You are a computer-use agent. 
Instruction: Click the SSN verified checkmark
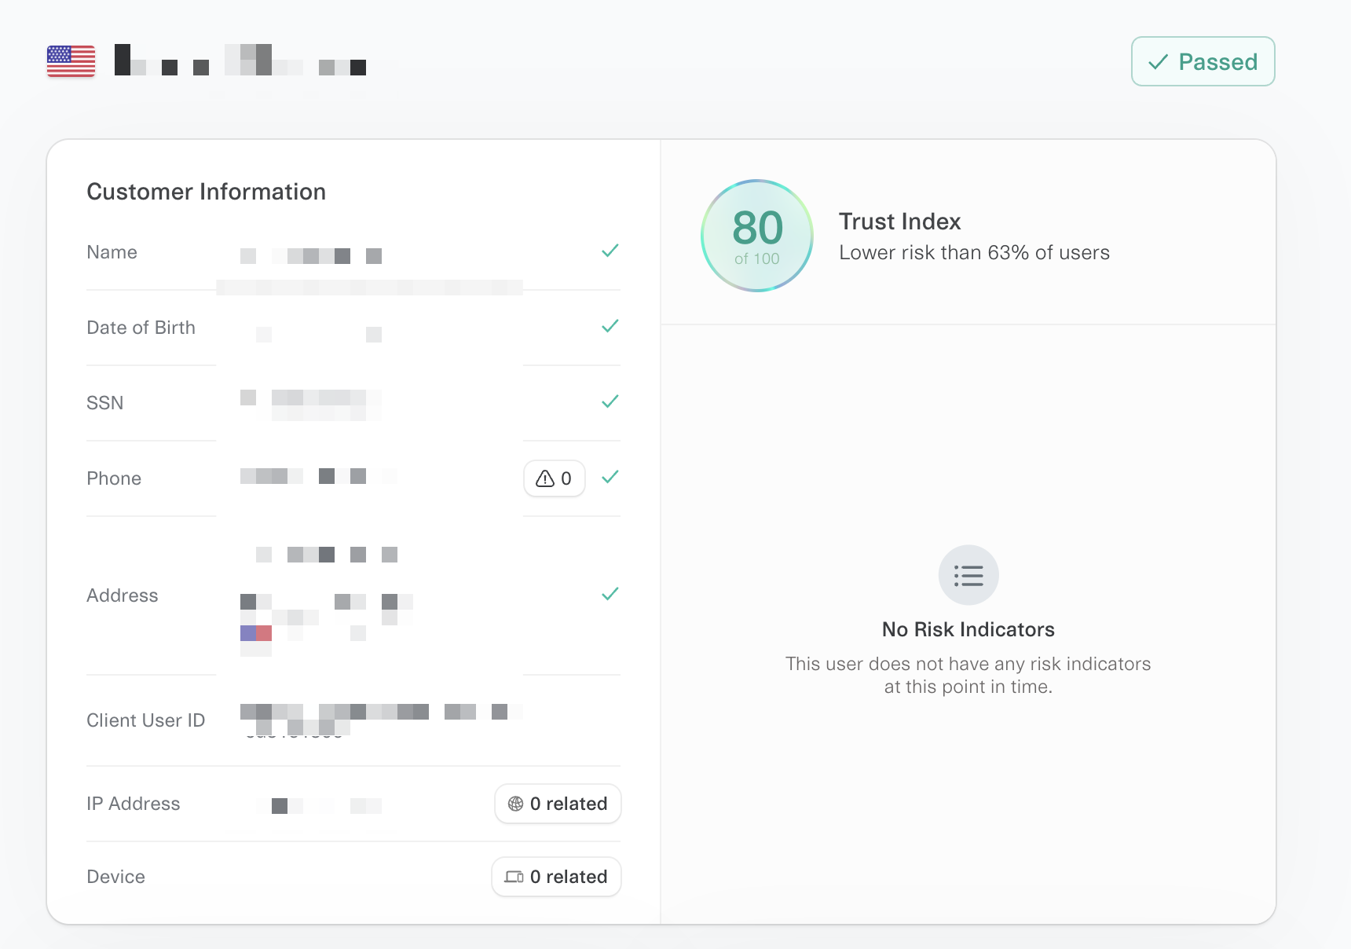pos(610,402)
